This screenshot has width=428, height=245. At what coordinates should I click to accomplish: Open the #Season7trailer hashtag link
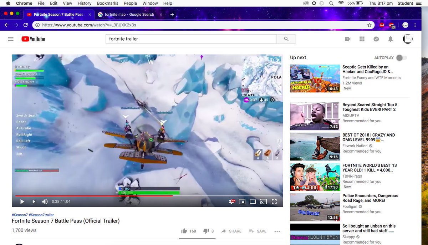[41, 215]
